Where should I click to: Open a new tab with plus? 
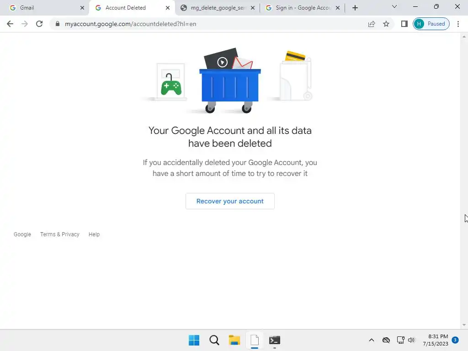(355, 8)
